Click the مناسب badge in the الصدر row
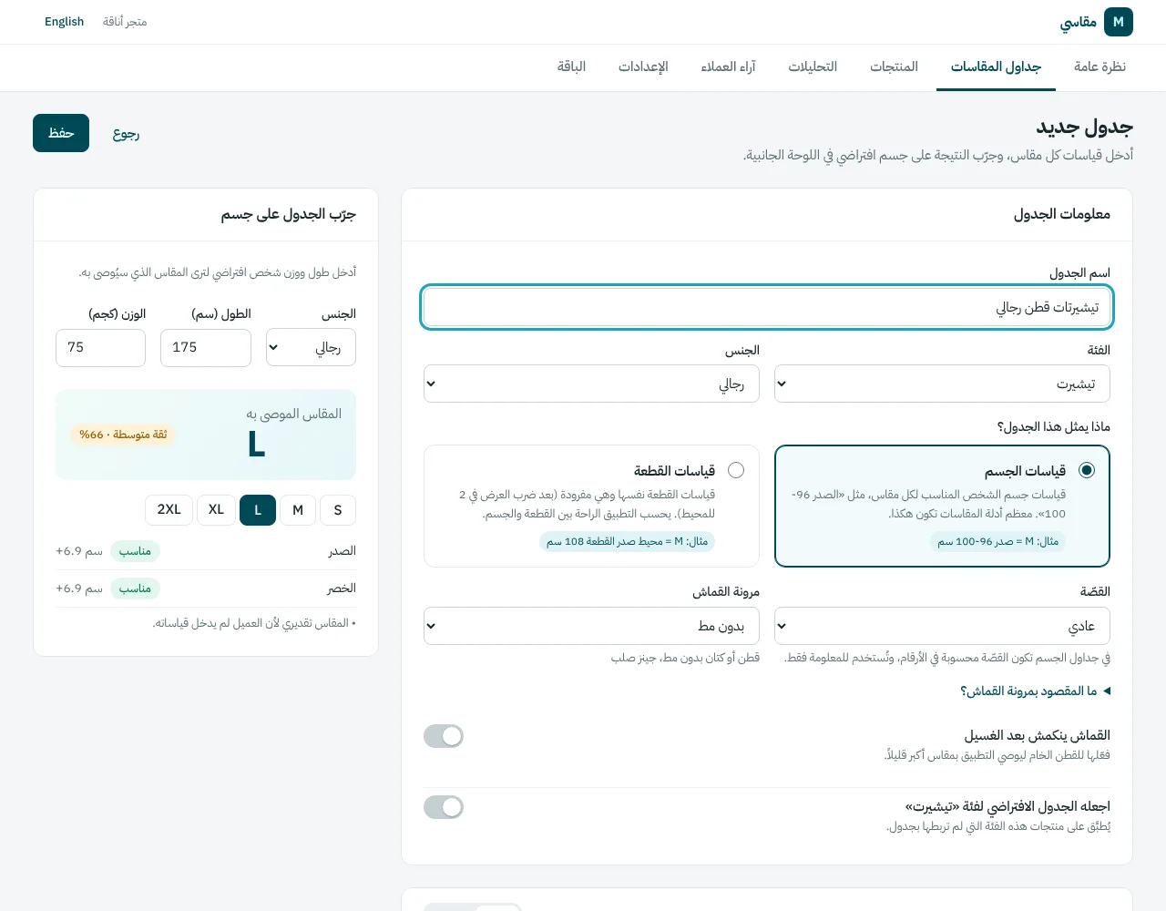The width and height of the screenshot is (1166, 911). click(135, 551)
